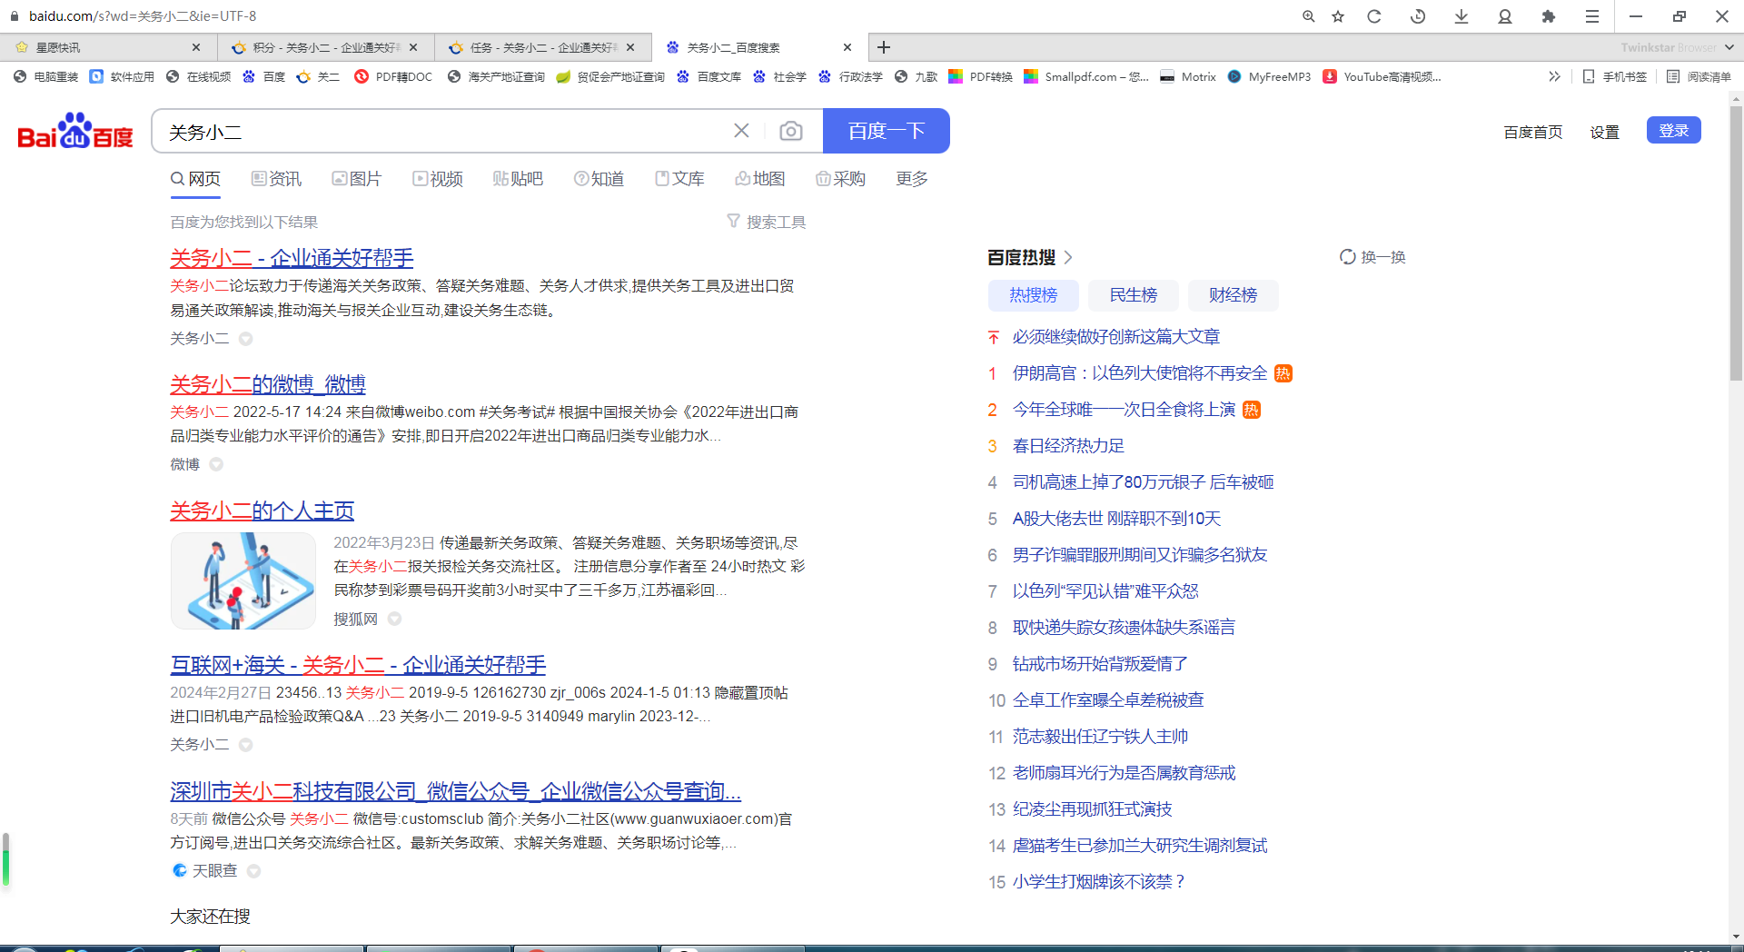Expand the 搜索工具 filter tools
Viewport: 1744px width, 952px height.
point(767,222)
